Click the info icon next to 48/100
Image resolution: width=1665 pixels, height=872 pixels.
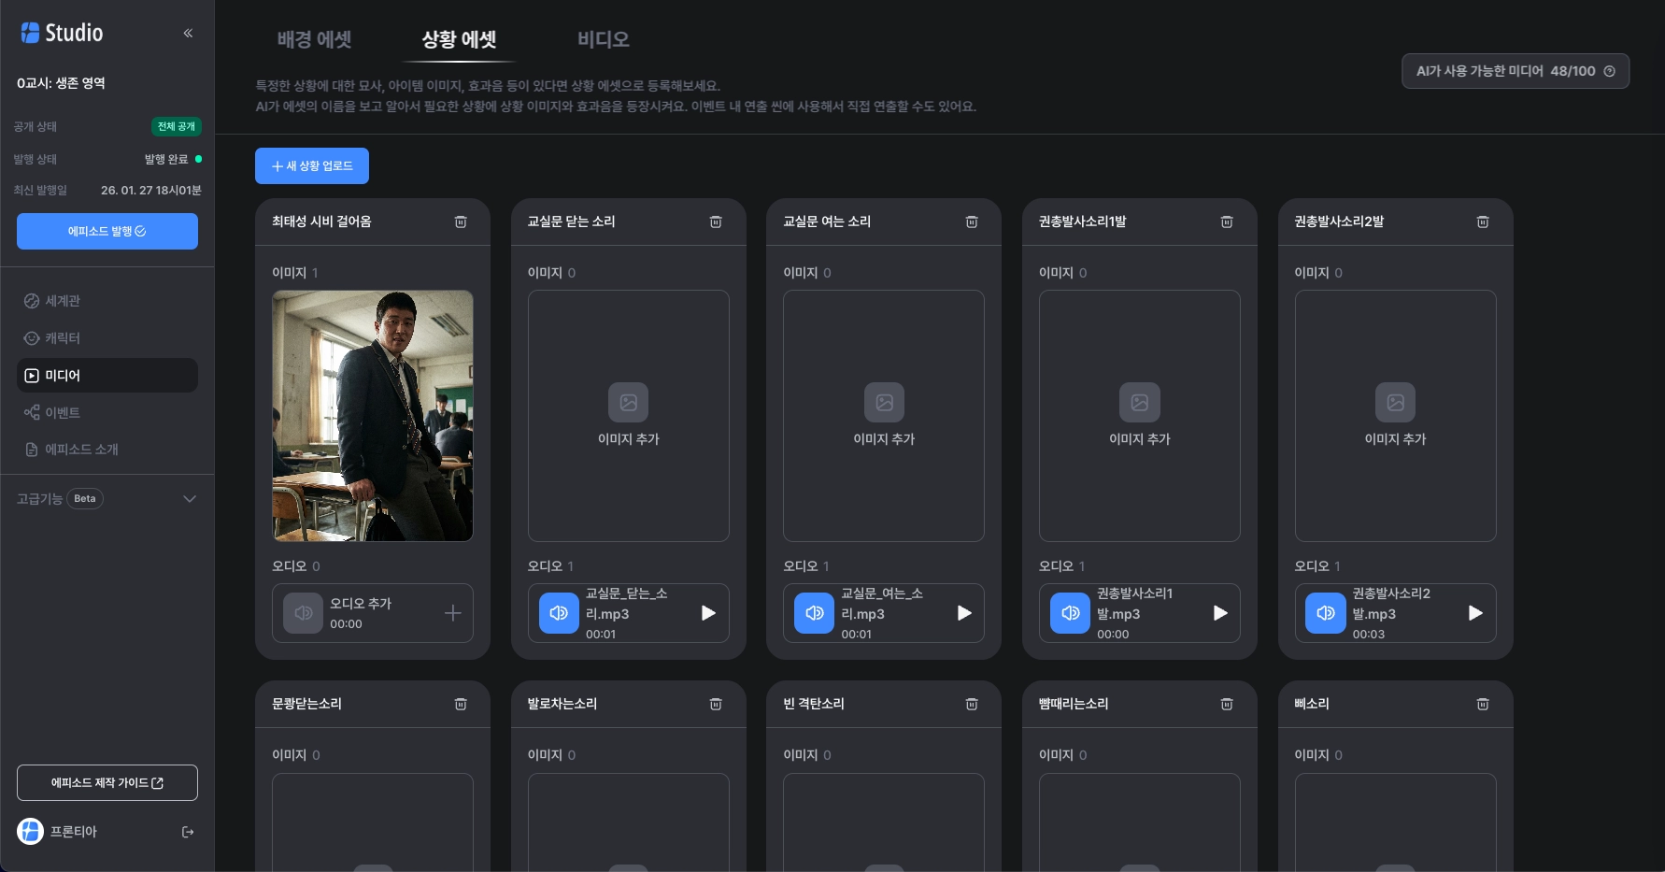(x=1609, y=71)
